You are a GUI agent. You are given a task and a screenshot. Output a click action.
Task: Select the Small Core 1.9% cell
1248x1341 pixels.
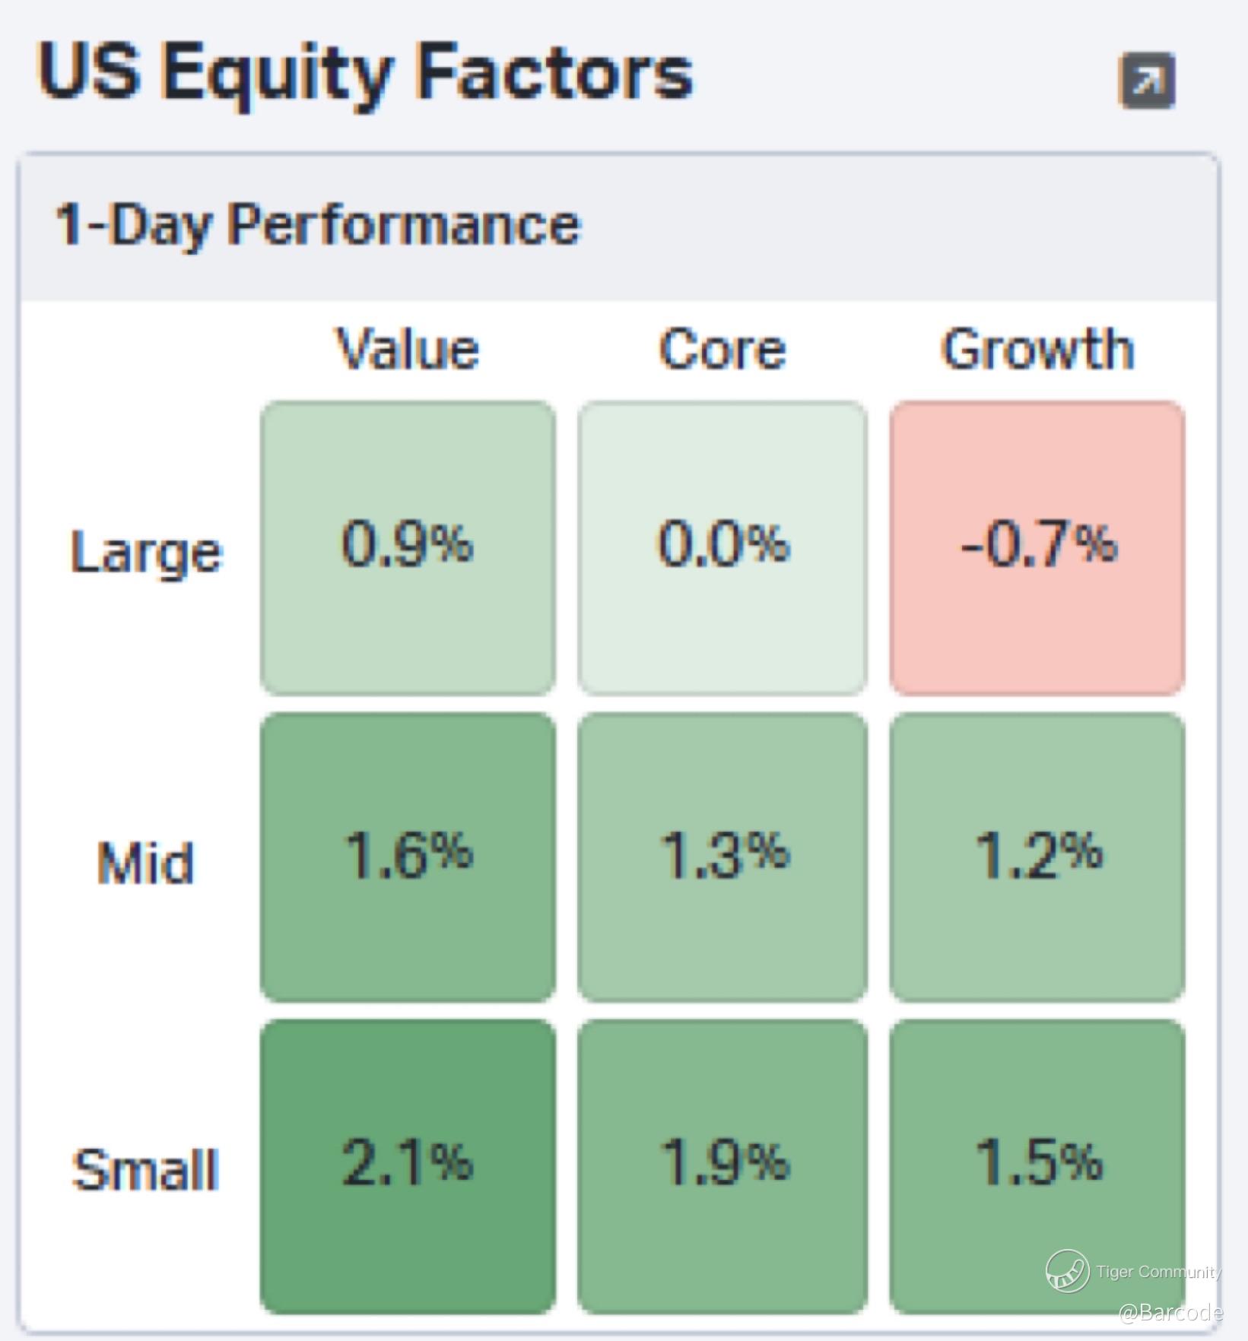tap(722, 1165)
